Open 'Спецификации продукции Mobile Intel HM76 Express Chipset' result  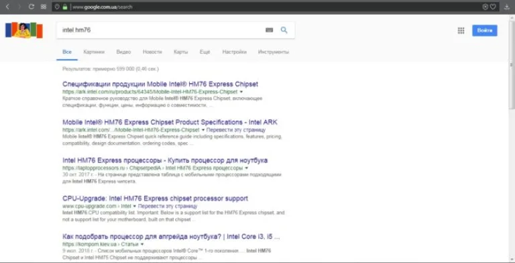point(160,84)
